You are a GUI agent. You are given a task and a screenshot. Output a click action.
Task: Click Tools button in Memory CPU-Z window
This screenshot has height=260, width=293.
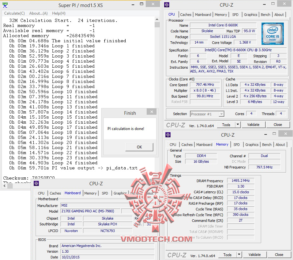[x=227, y=255]
